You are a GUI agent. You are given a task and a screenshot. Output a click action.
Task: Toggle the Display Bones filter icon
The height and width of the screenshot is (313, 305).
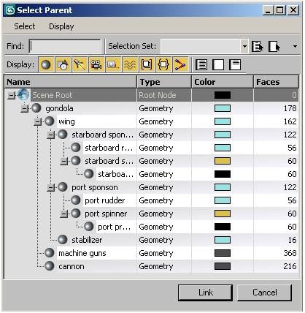tap(180, 65)
